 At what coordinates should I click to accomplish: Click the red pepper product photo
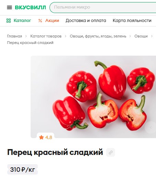pos(93,97)
